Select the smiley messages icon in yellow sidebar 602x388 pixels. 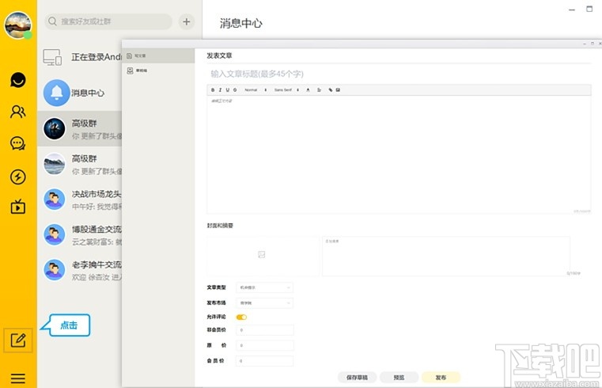[x=17, y=80]
